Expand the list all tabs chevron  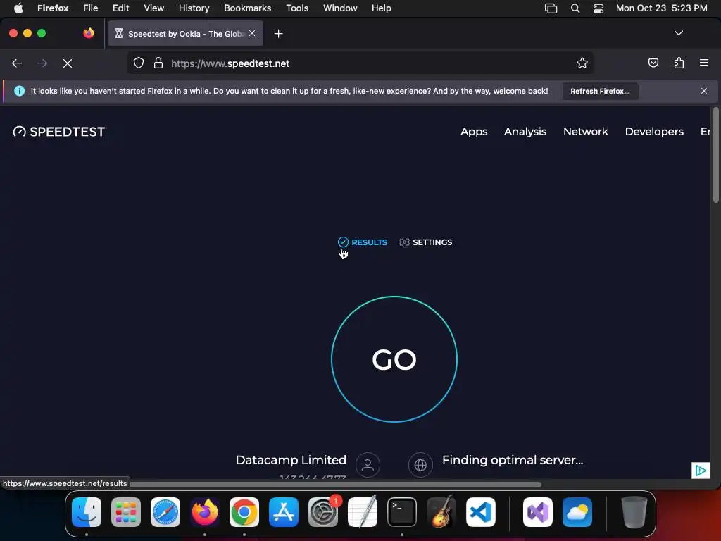click(678, 33)
